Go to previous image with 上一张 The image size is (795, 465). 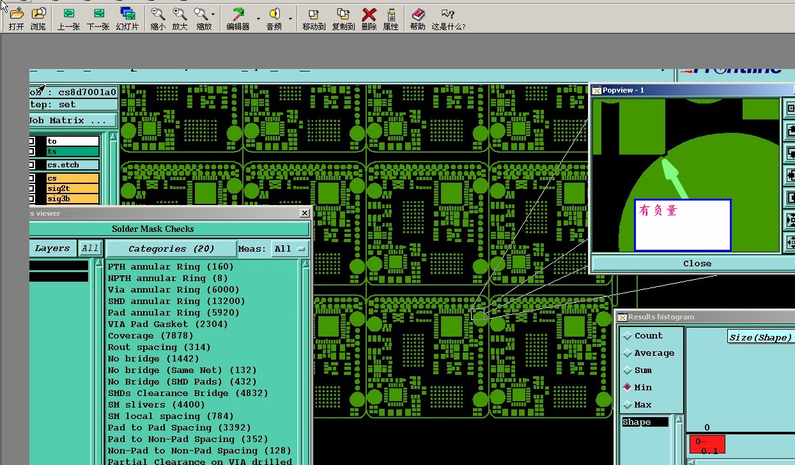click(x=68, y=14)
